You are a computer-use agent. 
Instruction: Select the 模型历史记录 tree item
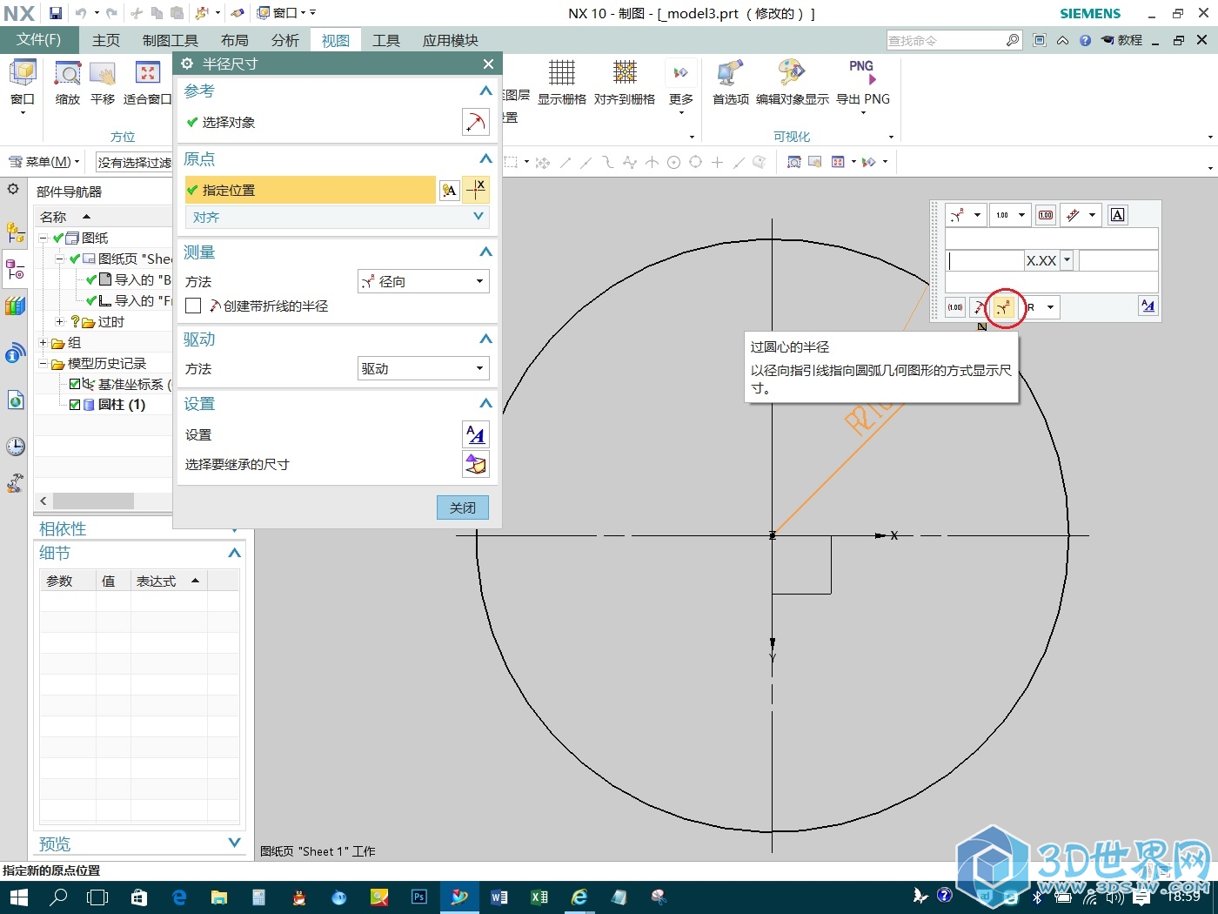click(x=106, y=363)
